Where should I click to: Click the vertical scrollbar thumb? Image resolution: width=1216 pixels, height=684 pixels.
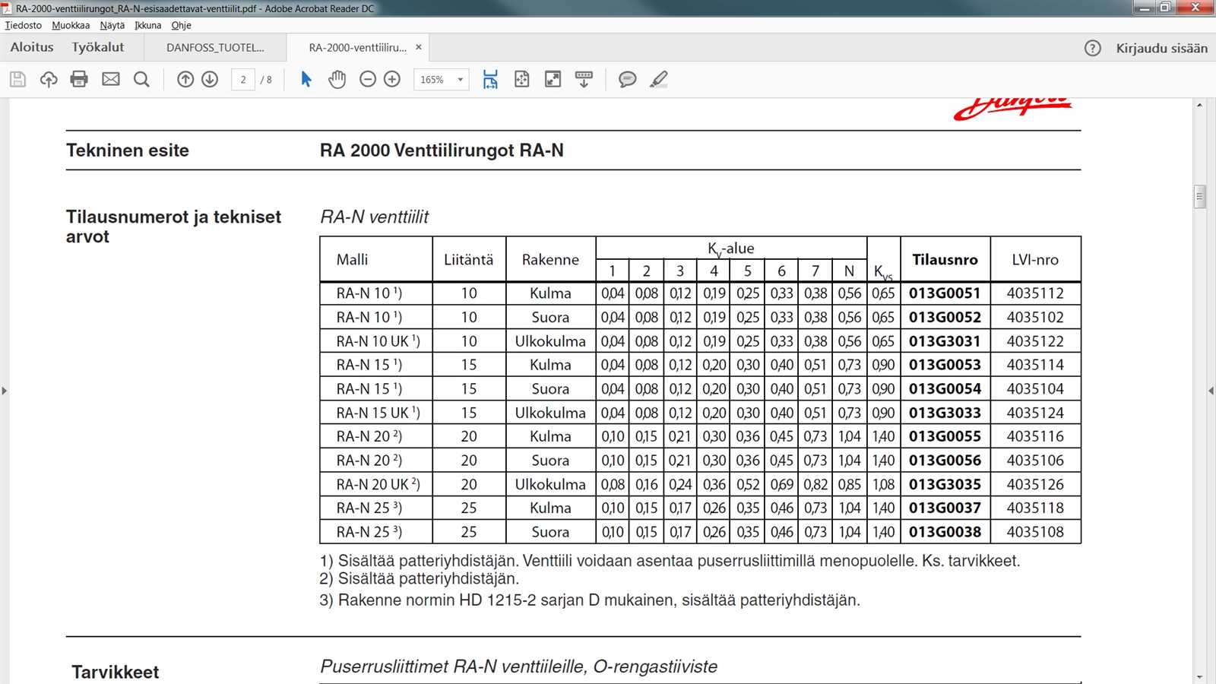1200,197
